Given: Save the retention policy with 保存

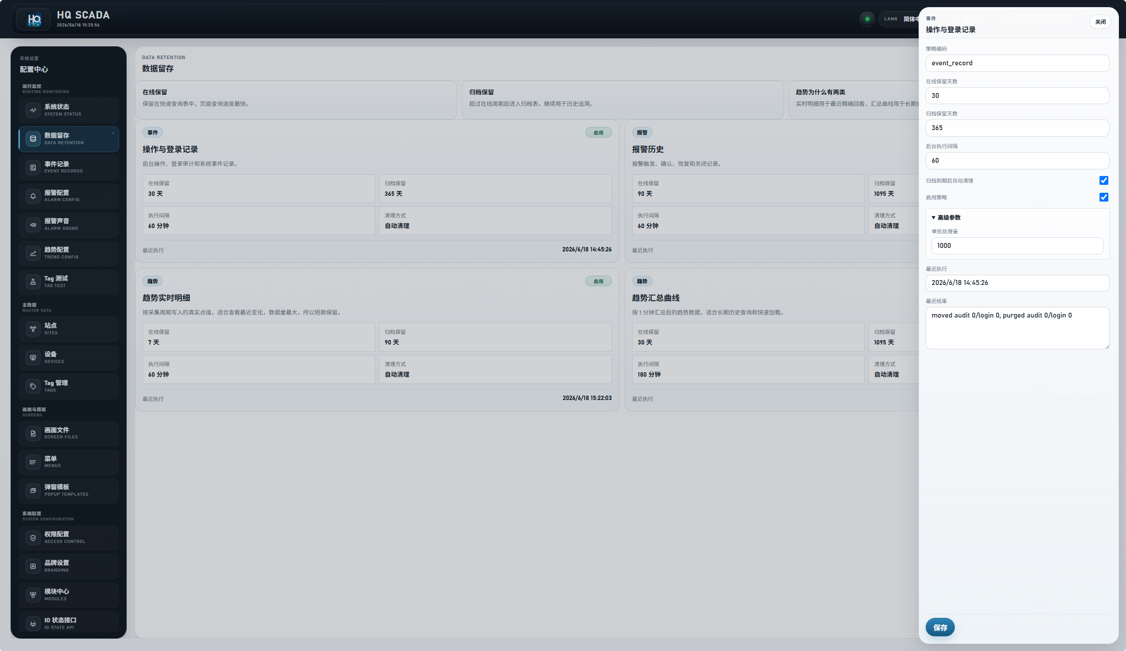Looking at the screenshot, I should (940, 627).
